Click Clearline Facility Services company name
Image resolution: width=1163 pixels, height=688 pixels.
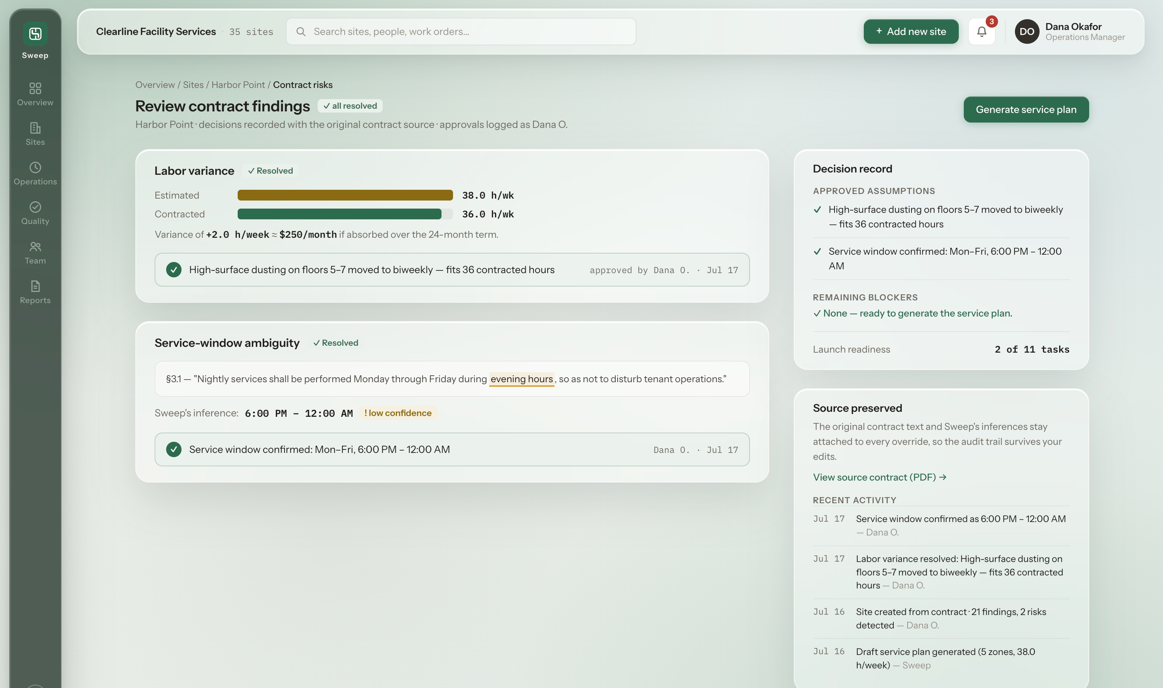click(156, 31)
